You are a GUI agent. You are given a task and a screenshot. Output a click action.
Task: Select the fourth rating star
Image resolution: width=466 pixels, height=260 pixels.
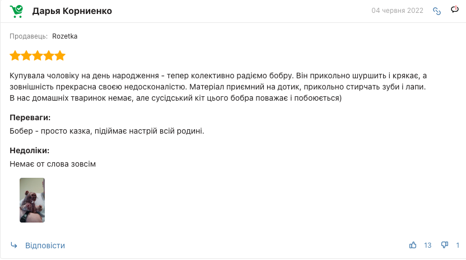49,55
